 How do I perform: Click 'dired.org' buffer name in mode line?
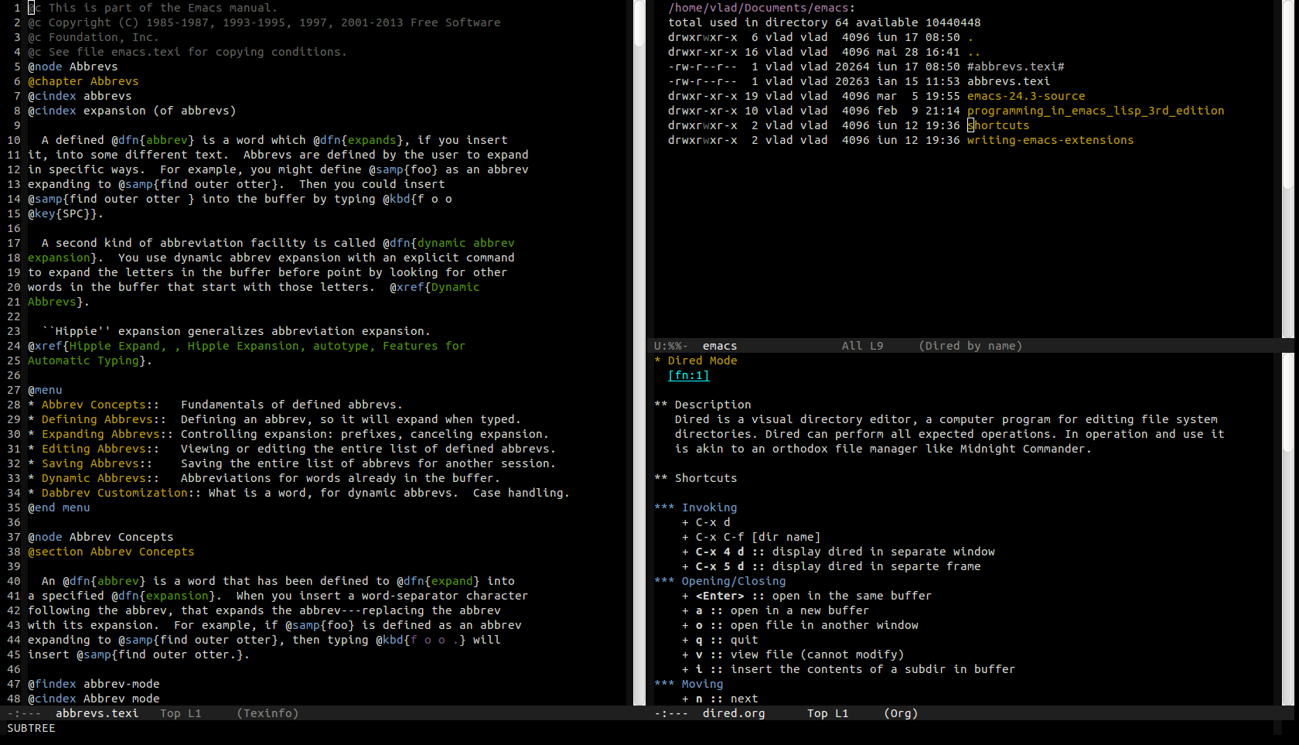click(x=734, y=713)
